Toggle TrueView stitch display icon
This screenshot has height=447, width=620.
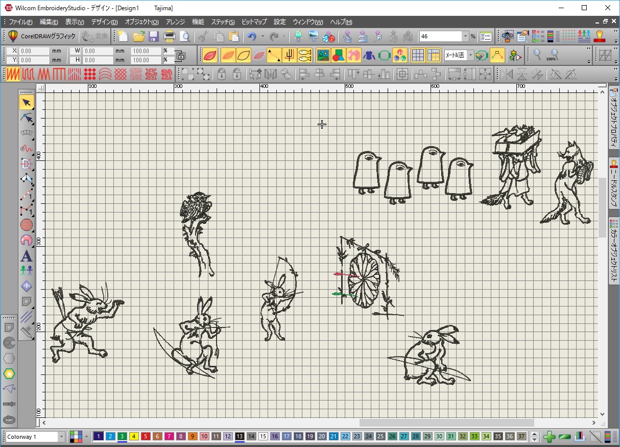tap(210, 55)
